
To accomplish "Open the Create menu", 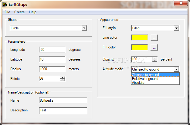I will click(x=19, y=12).
